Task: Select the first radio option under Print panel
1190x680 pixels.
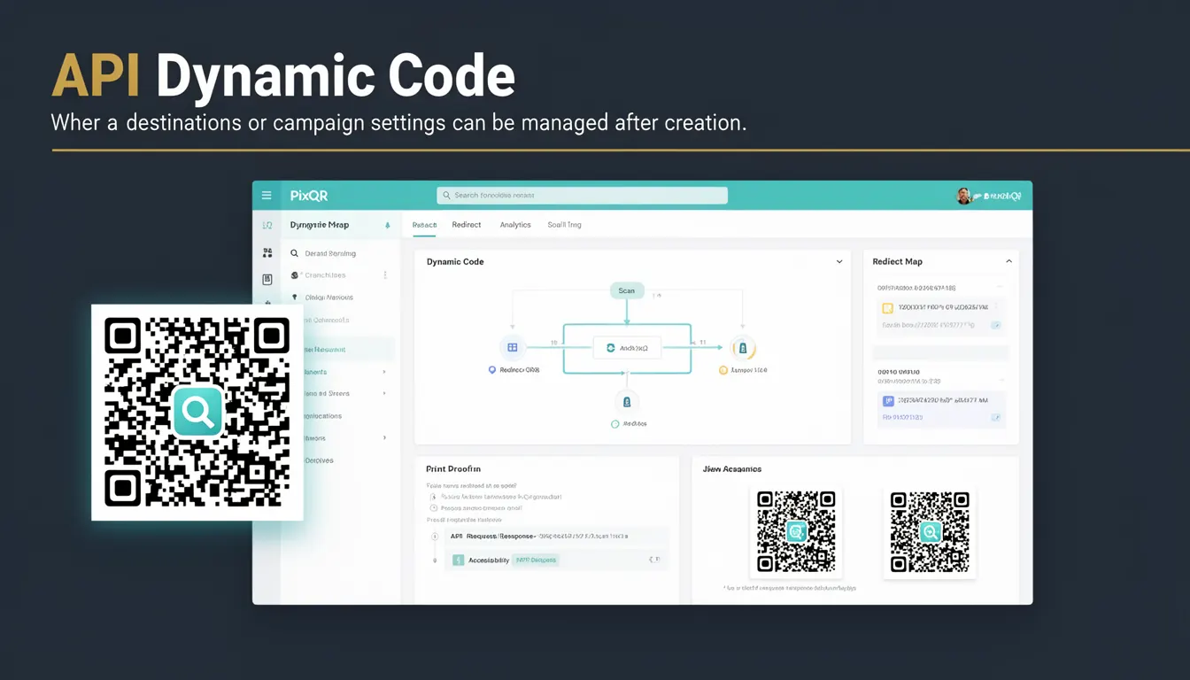Action: 434,498
